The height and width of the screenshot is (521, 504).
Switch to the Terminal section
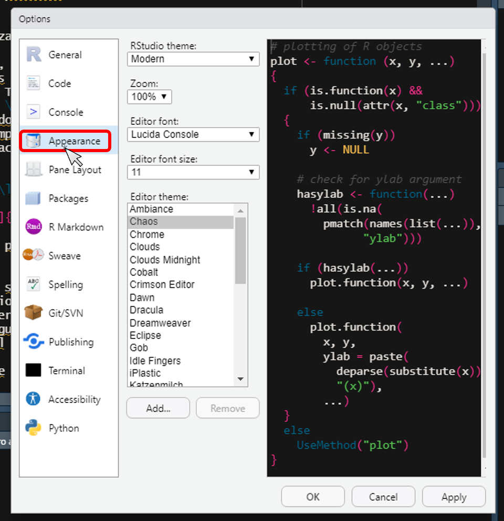[x=66, y=371]
